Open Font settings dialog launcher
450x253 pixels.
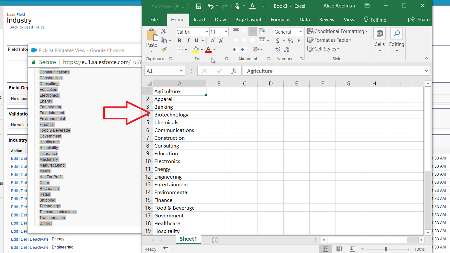pos(227,59)
